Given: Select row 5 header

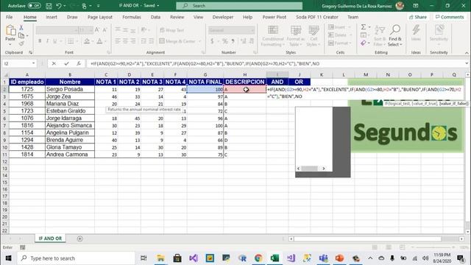Looking at the screenshot, I should [4, 111].
